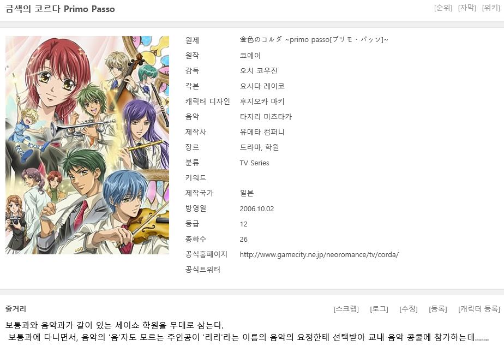Click the total episodes value 26
The image size is (504, 346).
coord(244,240)
